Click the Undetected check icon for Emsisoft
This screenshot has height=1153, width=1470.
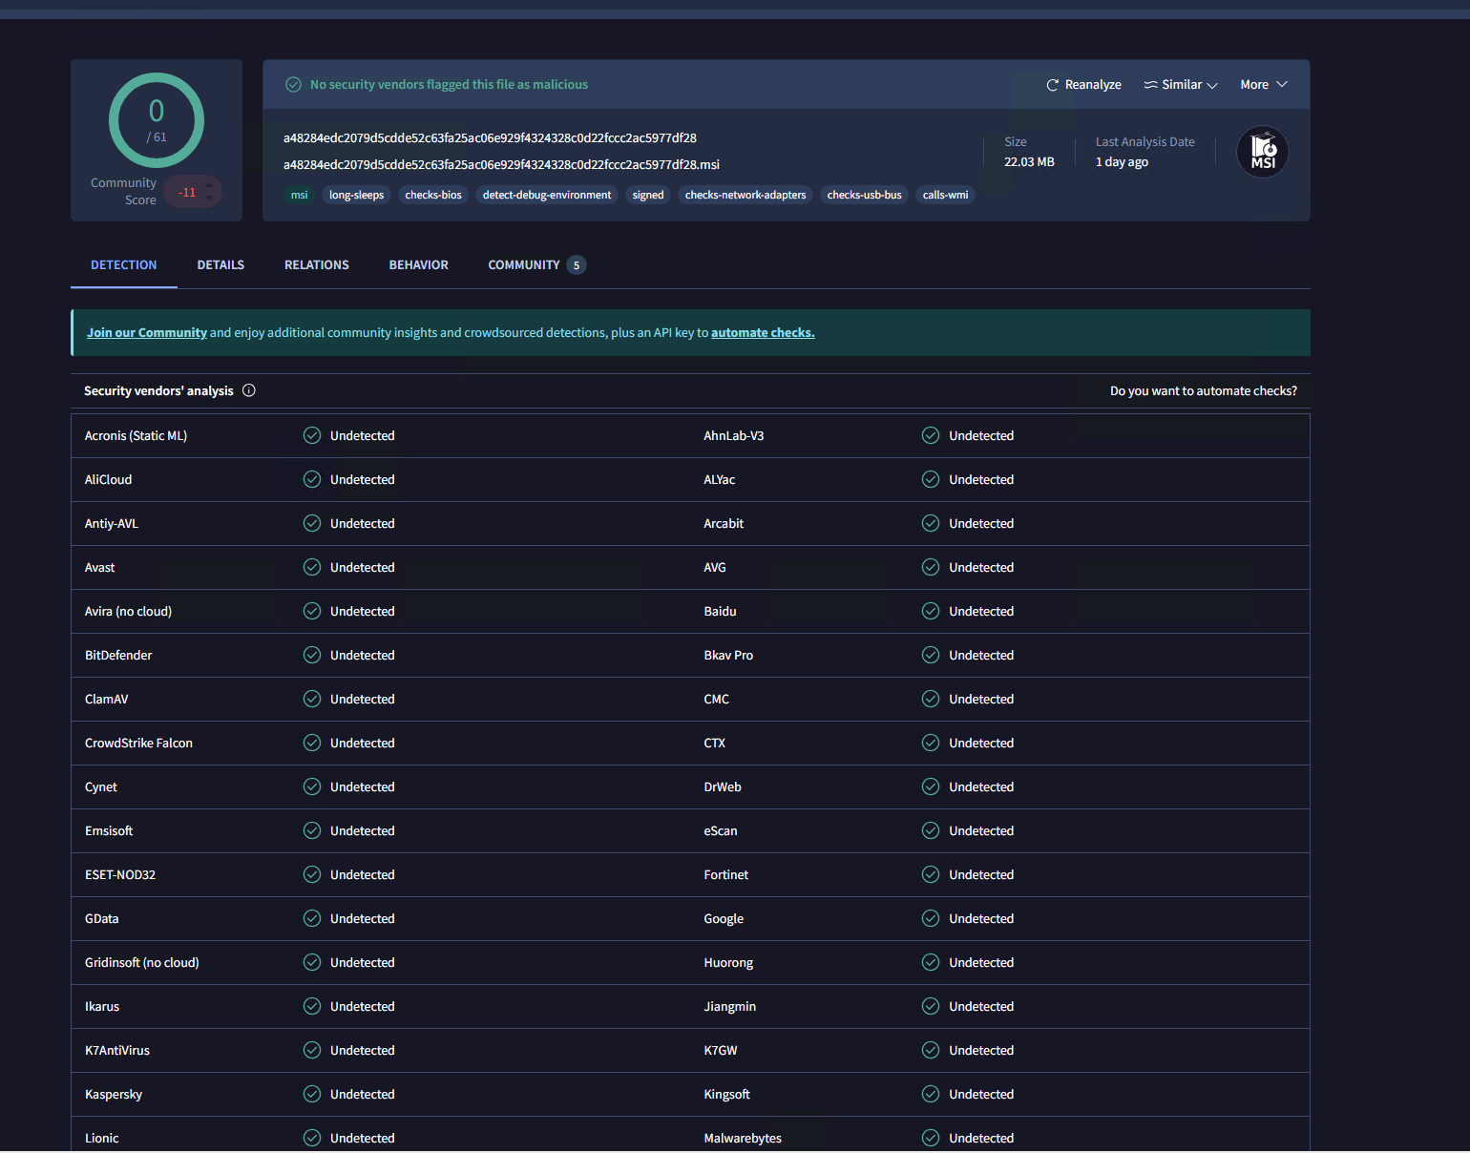click(312, 830)
